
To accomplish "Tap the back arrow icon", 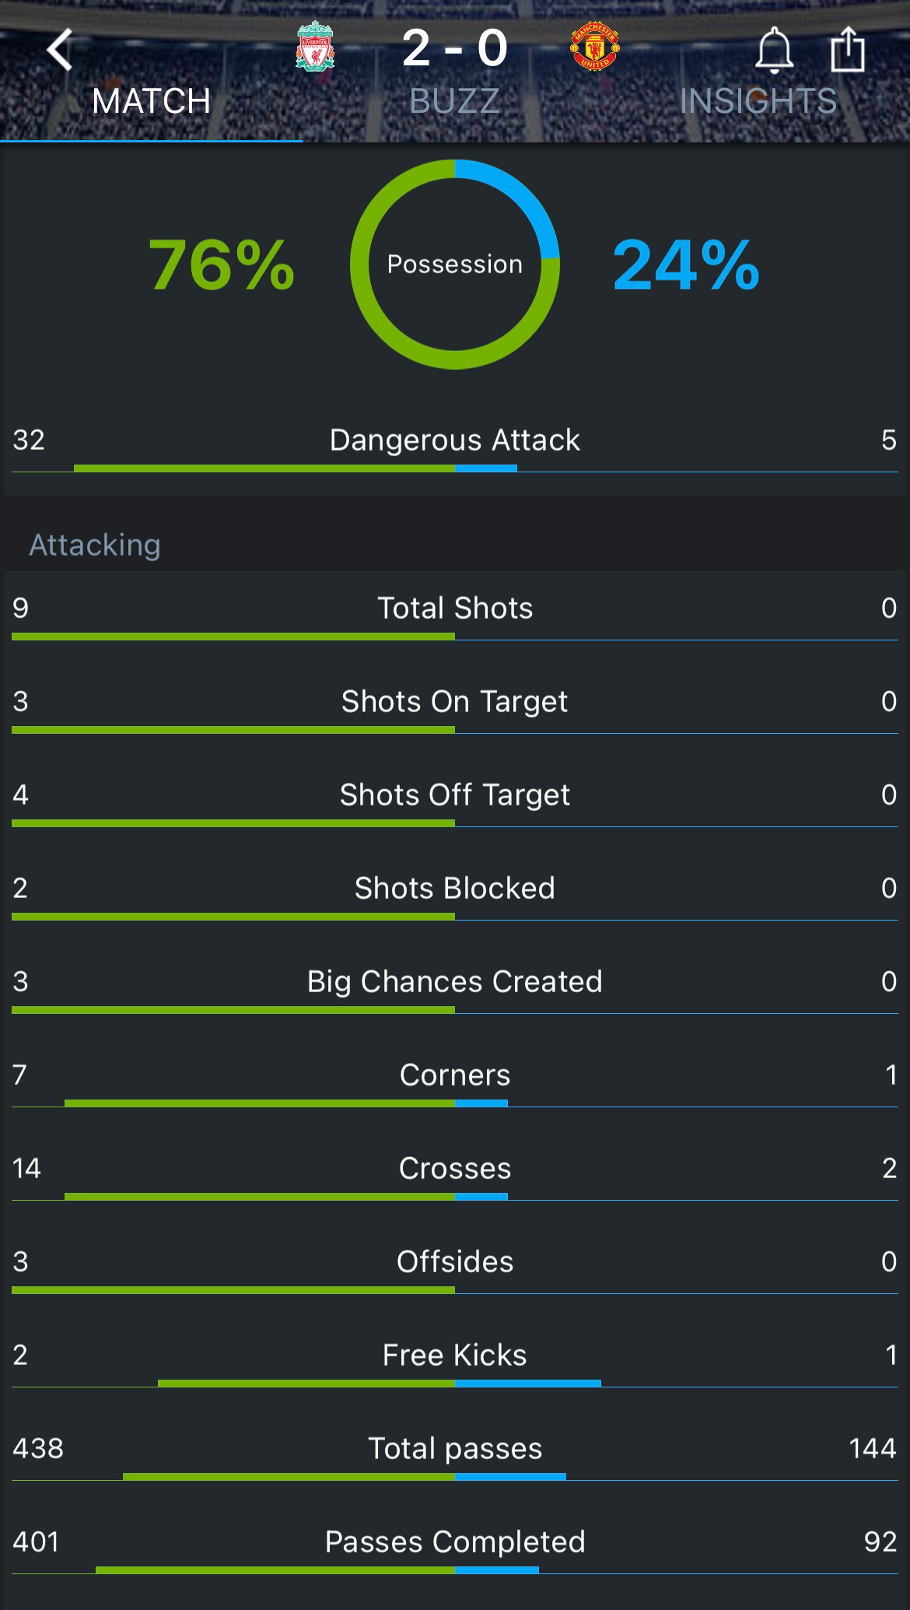I will [60, 50].
